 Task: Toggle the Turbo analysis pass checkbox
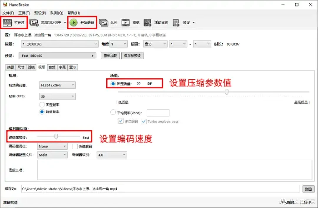pos(144,121)
